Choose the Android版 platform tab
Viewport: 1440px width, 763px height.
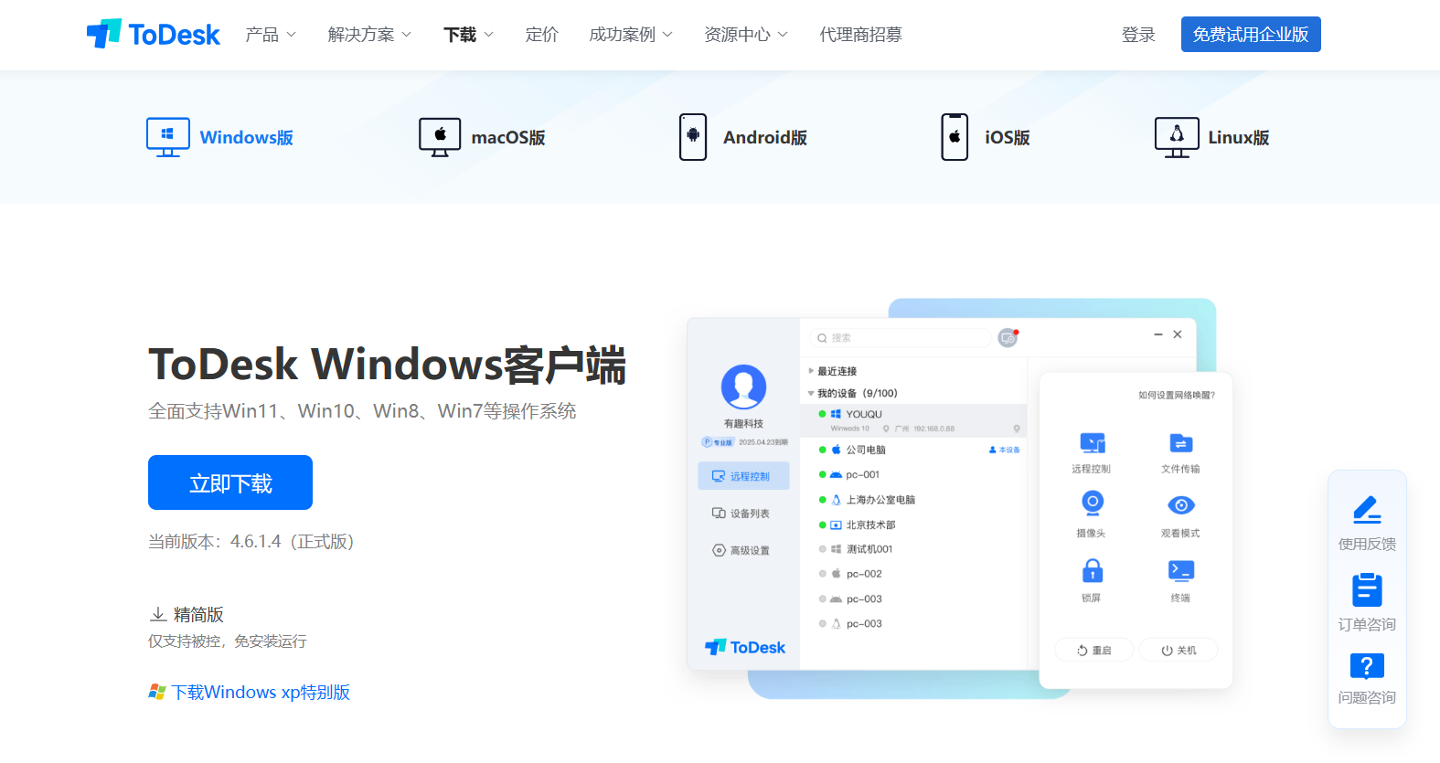click(x=743, y=137)
